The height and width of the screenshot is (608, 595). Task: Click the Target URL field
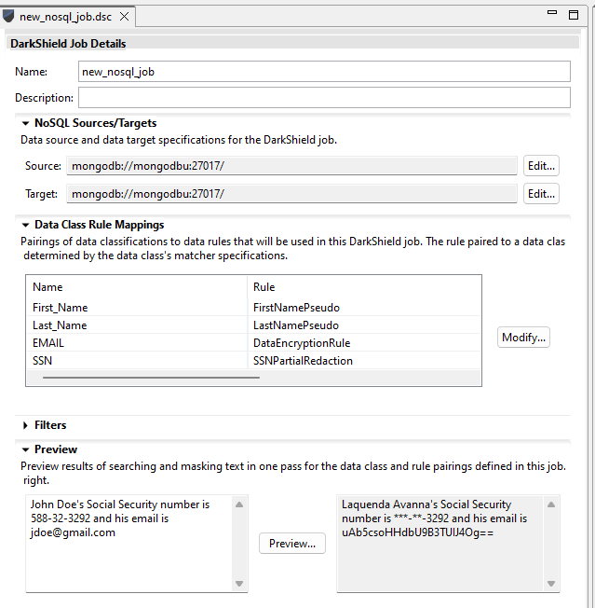tap(291, 194)
